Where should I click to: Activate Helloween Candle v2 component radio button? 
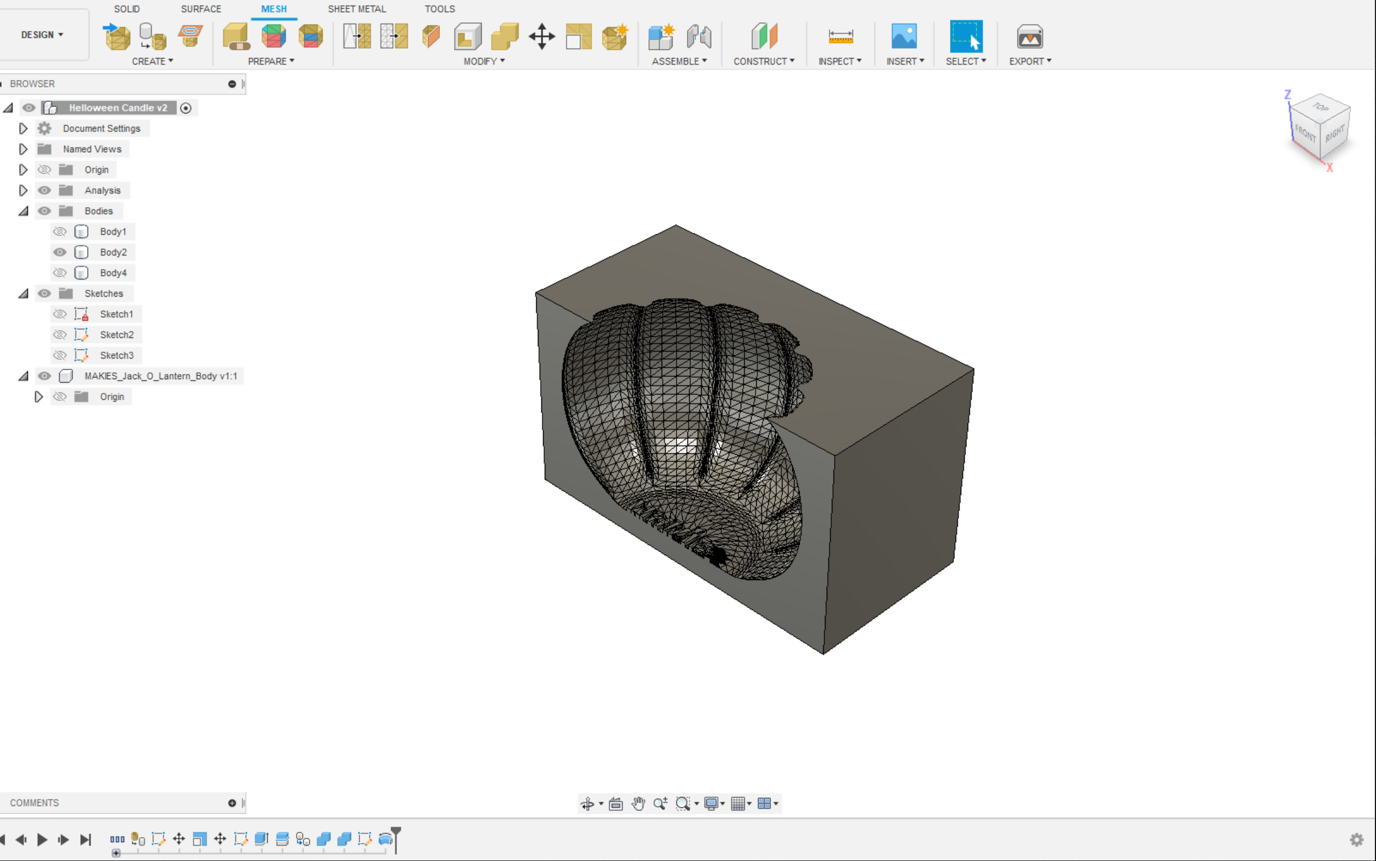[186, 108]
